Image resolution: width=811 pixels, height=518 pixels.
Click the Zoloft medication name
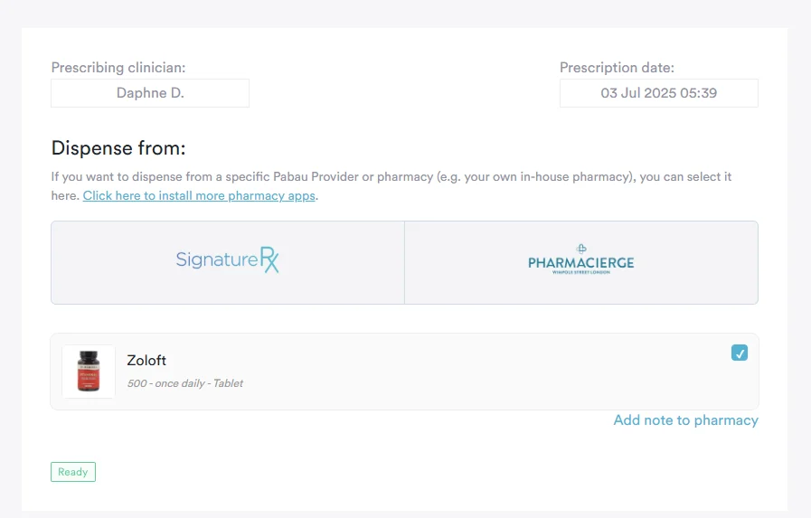click(x=146, y=361)
